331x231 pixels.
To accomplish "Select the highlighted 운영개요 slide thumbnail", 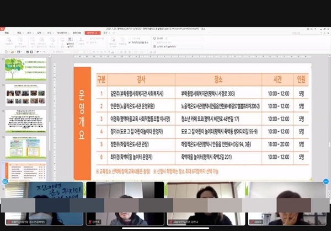I will pyautogui.click(x=26, y=173).
